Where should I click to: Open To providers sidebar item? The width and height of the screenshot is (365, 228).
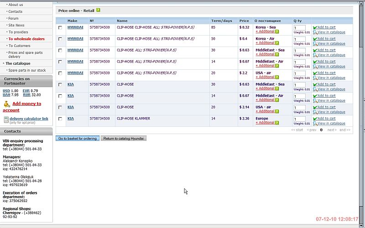18,32
